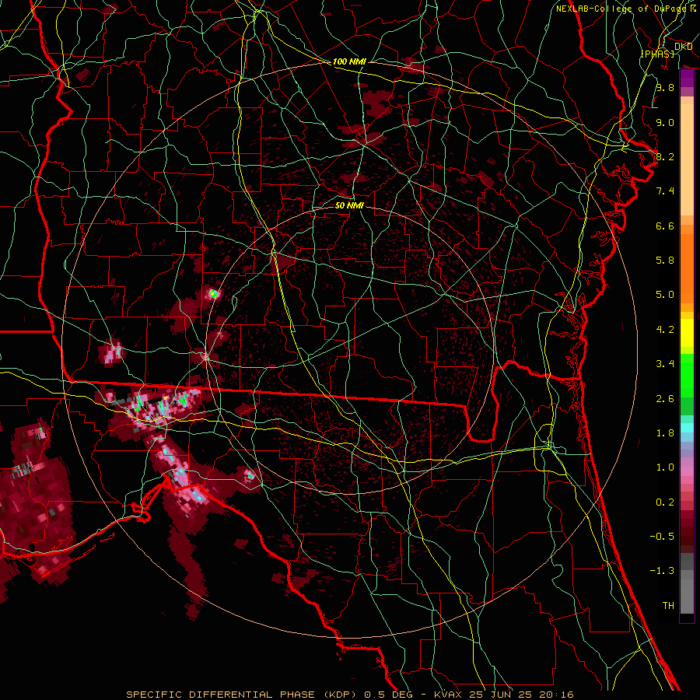
Task: Click the 9.0 scale value
Action: pyautogui.click(x=665, y=122)
